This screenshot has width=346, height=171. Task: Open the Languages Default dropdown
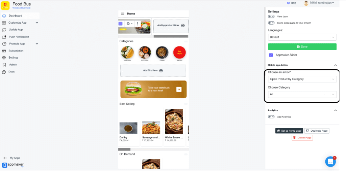[x=302, y=37]
